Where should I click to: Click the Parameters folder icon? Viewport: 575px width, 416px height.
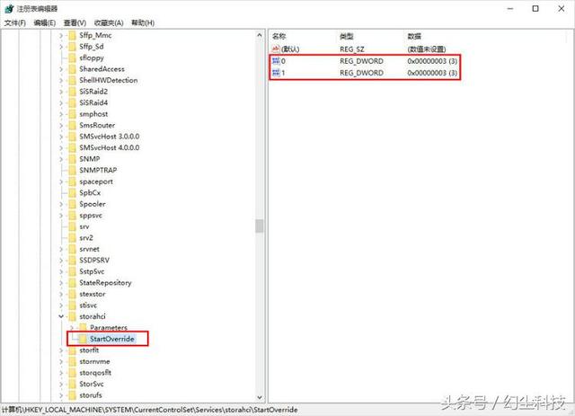coord(83,327)
